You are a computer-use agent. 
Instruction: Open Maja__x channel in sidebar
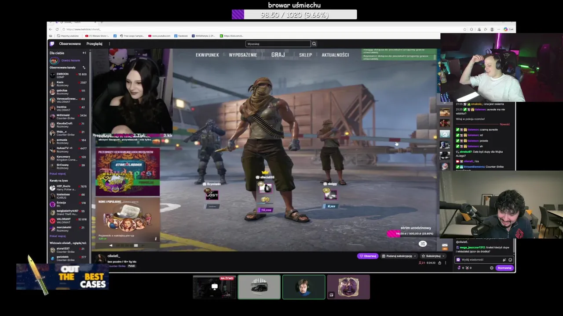(x=68, y=133)
